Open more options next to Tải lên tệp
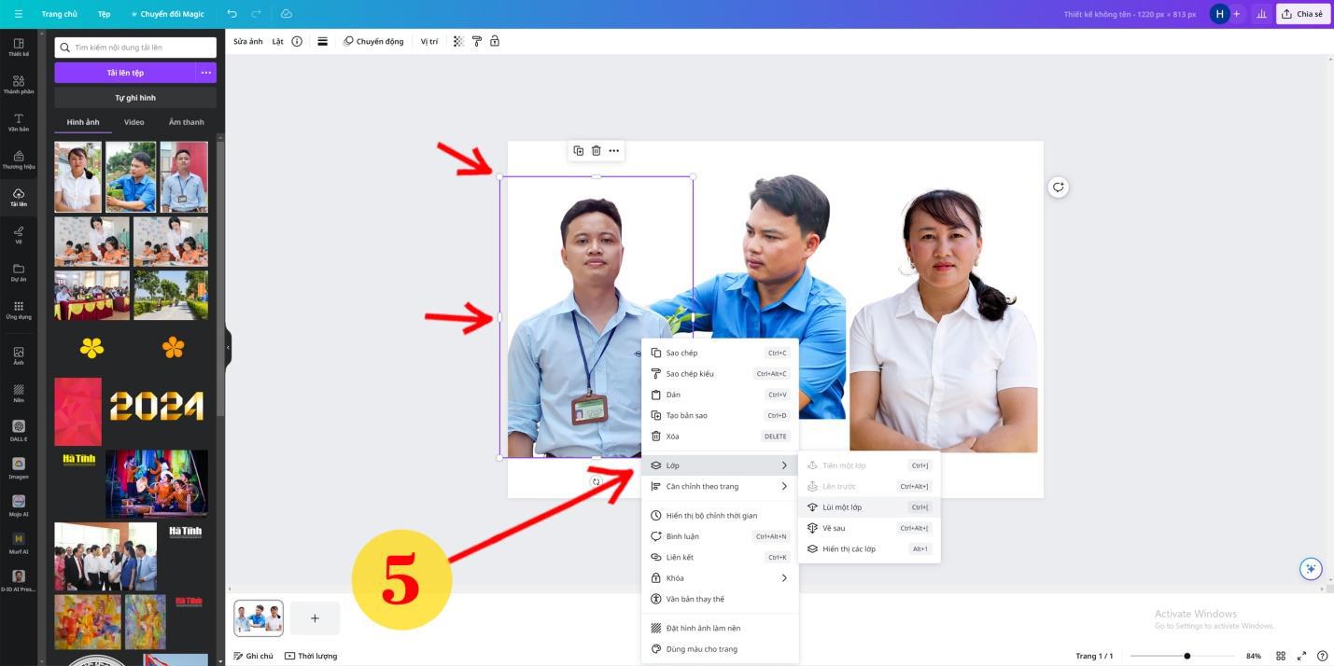This screenshot has height=666, width=1334. [x=206, y=72]
